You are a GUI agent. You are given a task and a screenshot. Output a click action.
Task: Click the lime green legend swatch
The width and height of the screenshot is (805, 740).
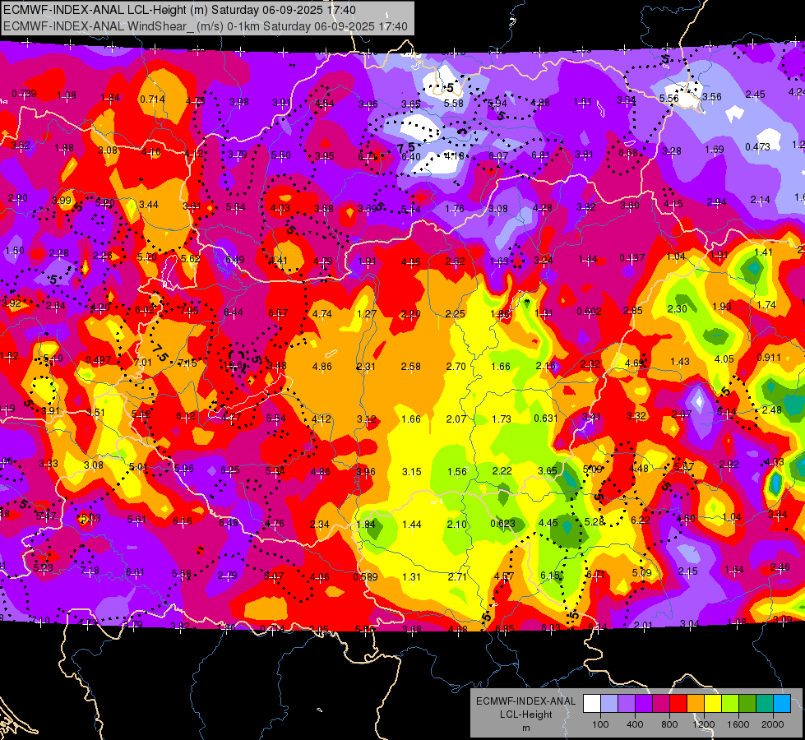click(x=730, y=703)
